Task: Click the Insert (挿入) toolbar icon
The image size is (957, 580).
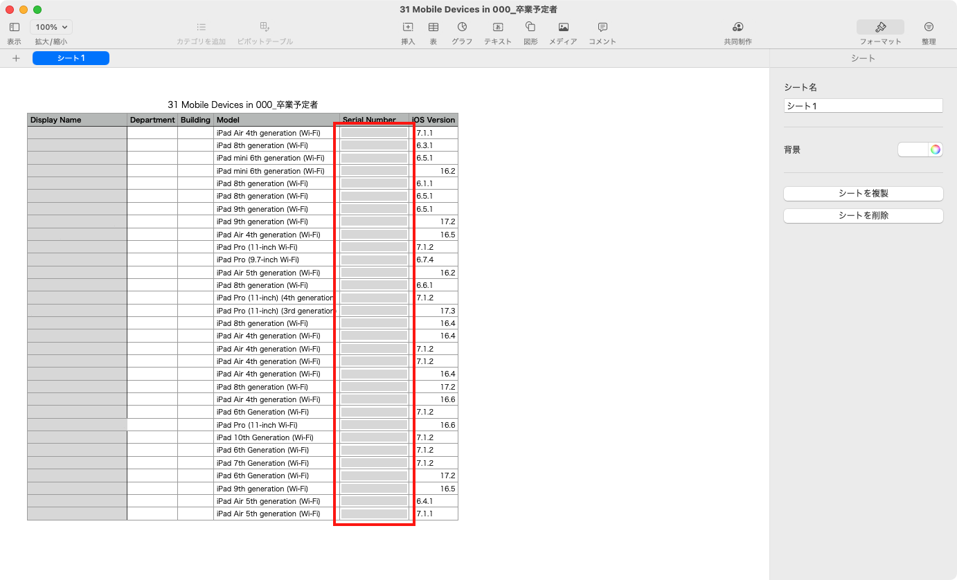Action: coord(408,27)
